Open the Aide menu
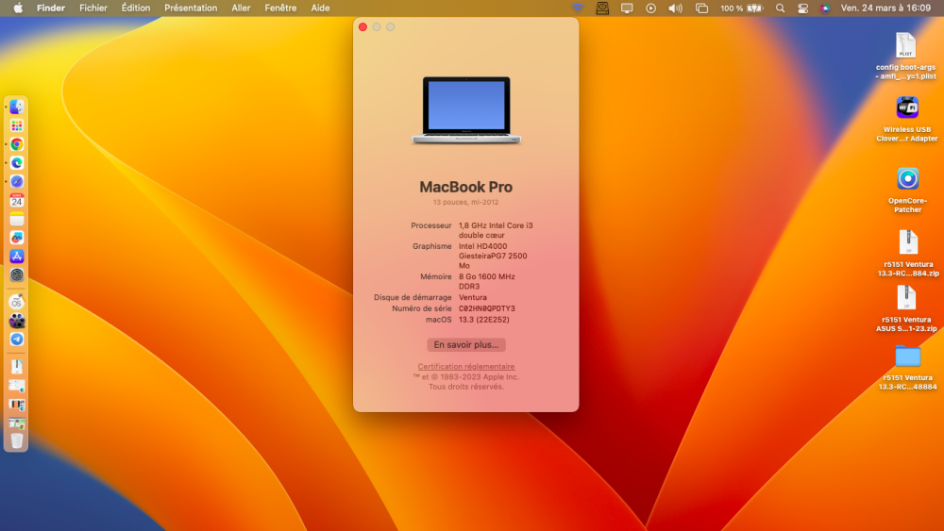The height and width of the screenshot is (531, 944). (x=320, y=8)
